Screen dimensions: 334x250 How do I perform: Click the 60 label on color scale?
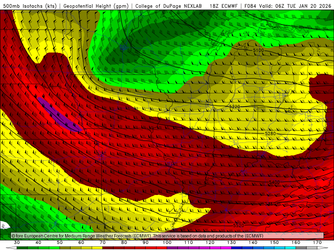[x=81, y=242]
